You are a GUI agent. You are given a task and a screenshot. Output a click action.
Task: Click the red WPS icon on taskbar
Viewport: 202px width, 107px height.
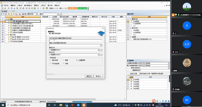[x=72, y=105]
